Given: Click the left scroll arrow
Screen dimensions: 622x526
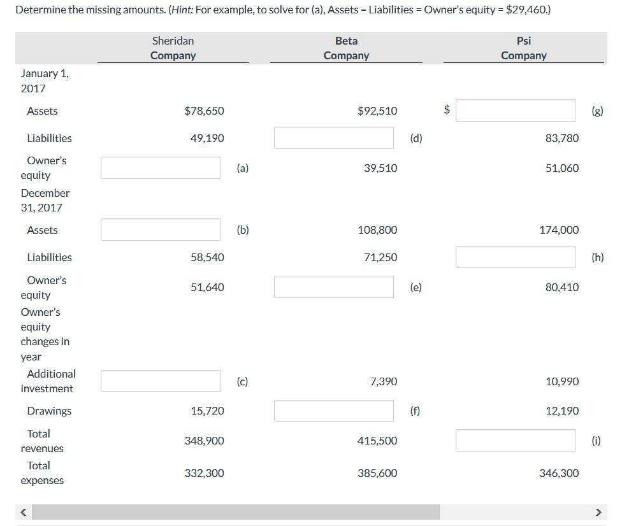Looking at the screenshot, I should coord(23,511).
